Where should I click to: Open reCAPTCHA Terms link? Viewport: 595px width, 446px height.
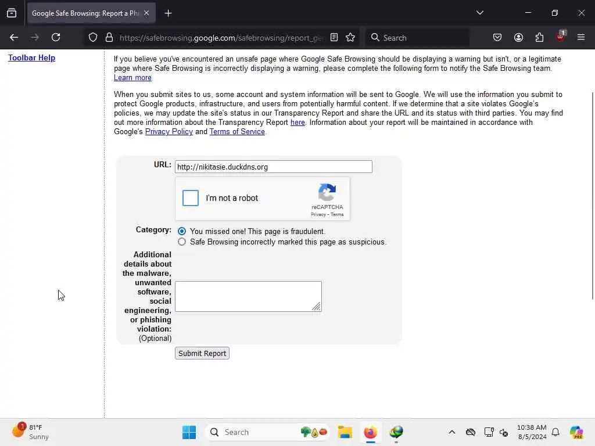pyautogui.click(x=337, y=215)
